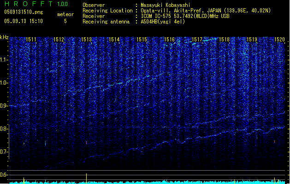This screenshot has width=290, height=184.
Task: Click the Receiving antenna label
Action: [106, 22]
